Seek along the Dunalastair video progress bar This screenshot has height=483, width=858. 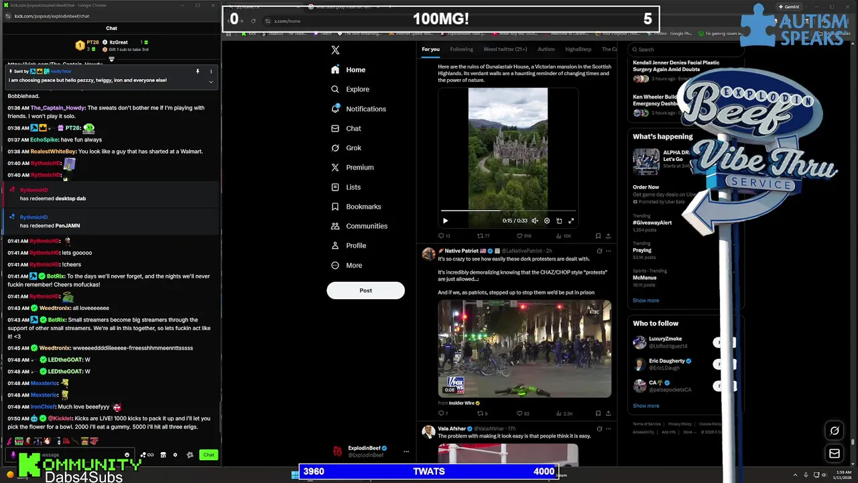click(507, 211)
